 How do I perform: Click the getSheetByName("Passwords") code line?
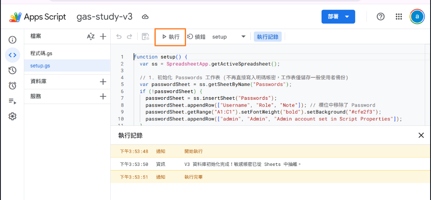point(215,85)
